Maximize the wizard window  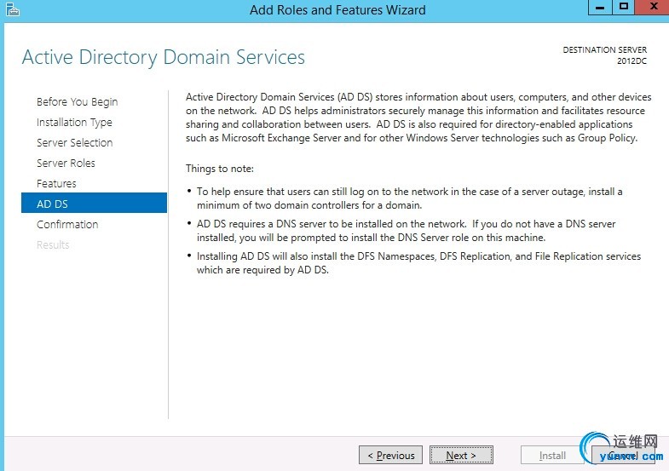click(x=624, y=7)
